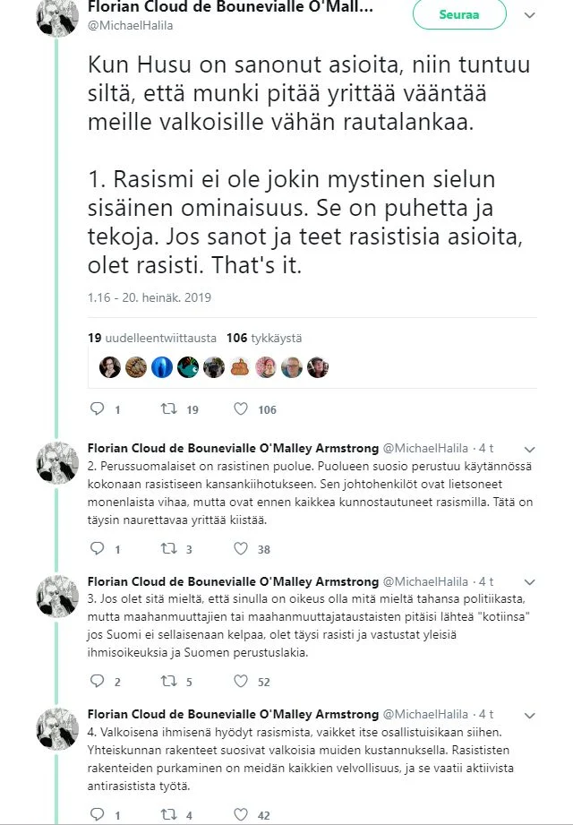
Task: Expand the chevron menu on tweet 2
Action: [x=528, y=447]
